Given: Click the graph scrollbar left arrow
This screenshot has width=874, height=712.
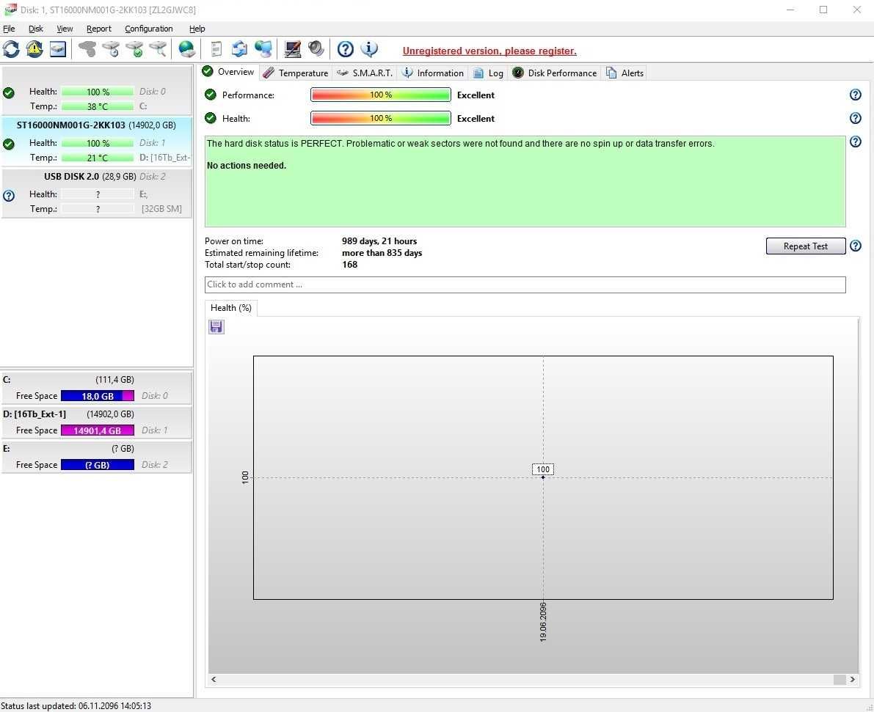Looking at the screenshot, I should (x=214, y=679).
